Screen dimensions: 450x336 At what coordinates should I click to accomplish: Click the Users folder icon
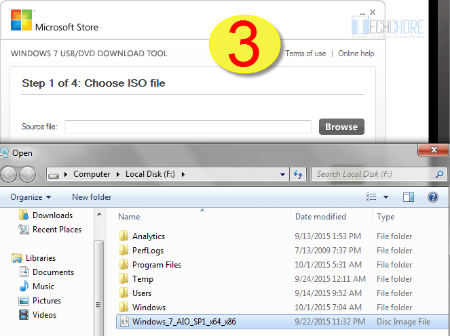[x=124, y=293]
